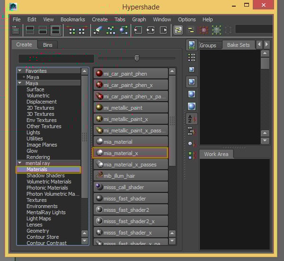Toggle the view as icons button
The height and width of the screenshot is (261, 284).
(192, 45)
